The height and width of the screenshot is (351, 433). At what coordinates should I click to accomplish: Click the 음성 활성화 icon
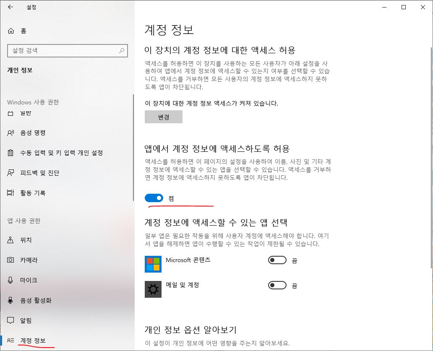tap(10, 300)
